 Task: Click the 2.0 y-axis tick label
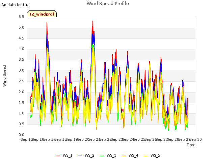[x=21, y=92]
